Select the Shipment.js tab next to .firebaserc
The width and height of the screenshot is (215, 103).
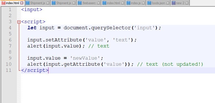click(x=64, y=3)
